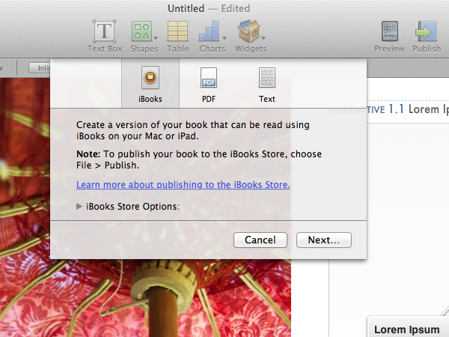Click the Untitled document title
Viewport: 449px width, 337px height.
pos(186,8)
